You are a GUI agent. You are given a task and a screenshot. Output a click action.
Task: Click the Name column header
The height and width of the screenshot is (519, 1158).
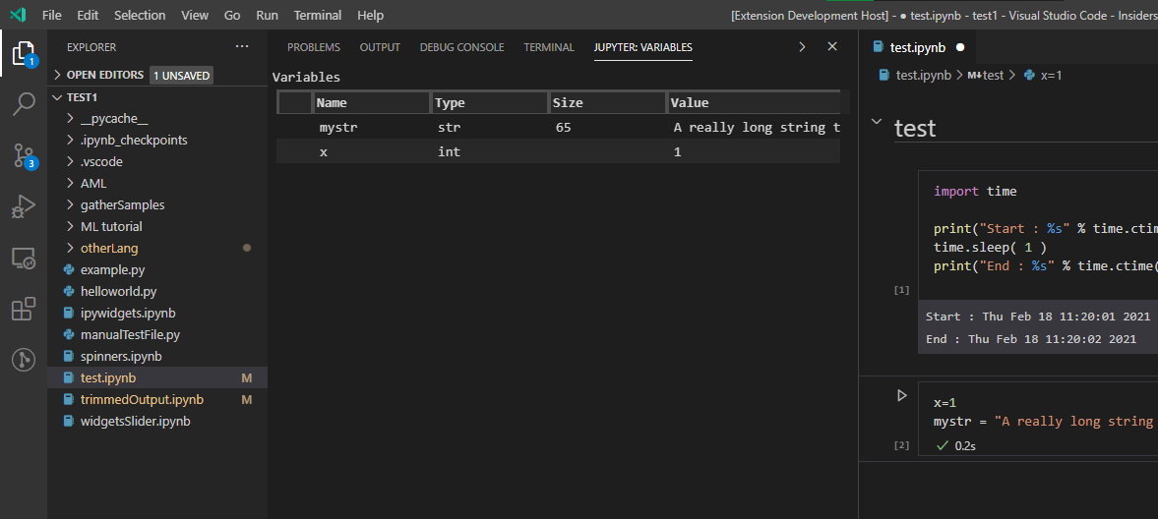tap(372, 102)
